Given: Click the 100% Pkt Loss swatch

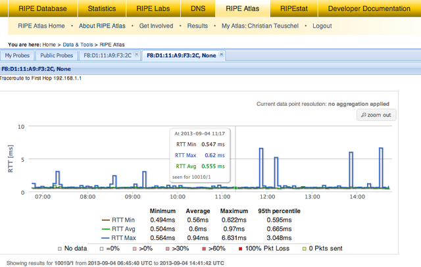Looking at the screenshot, I should click(x=240, y=249).
